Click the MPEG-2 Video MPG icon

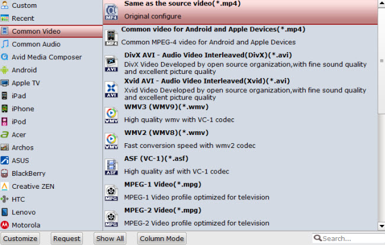111,219
